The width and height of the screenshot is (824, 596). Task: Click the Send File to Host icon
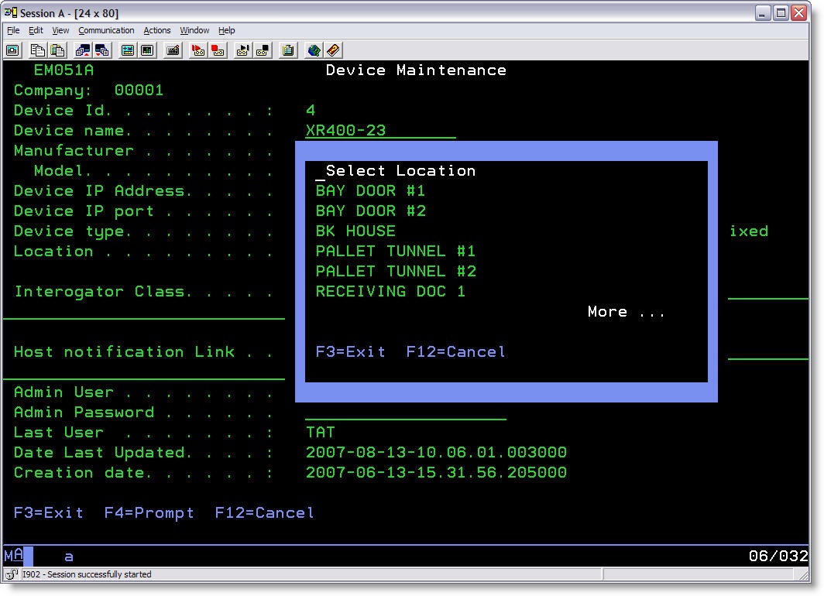(83, 50)
